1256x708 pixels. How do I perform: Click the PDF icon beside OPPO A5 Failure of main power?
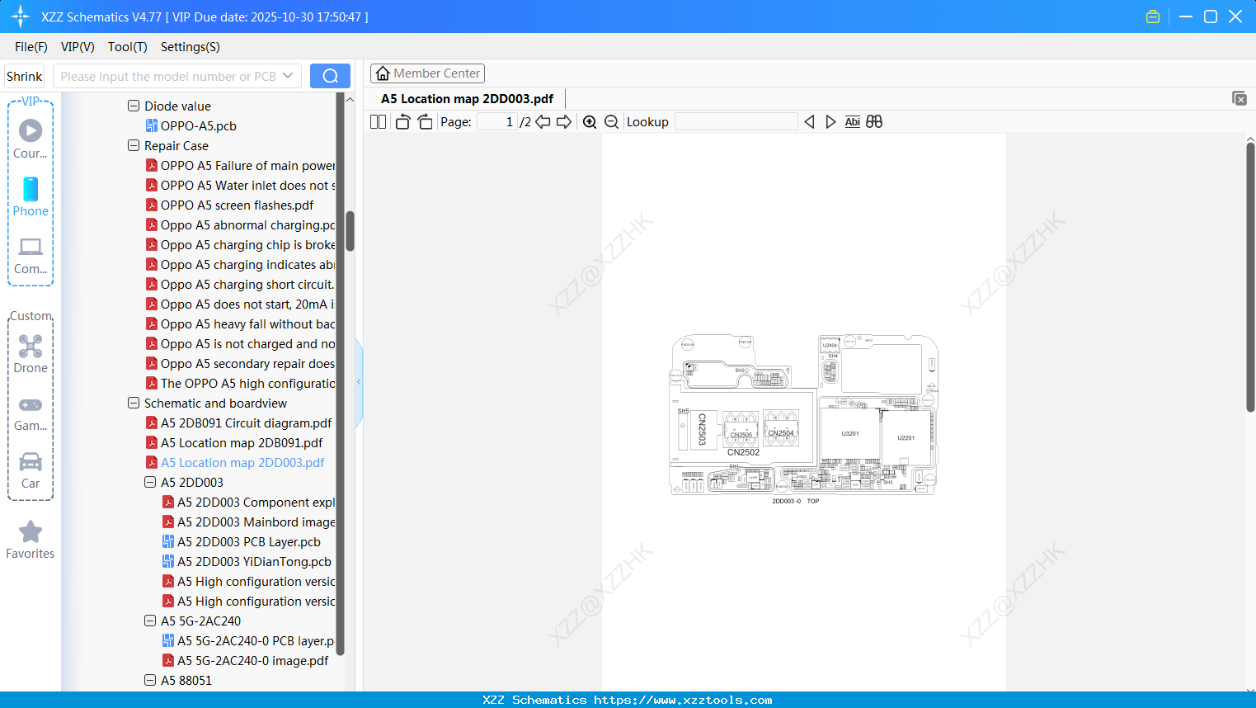152,166
